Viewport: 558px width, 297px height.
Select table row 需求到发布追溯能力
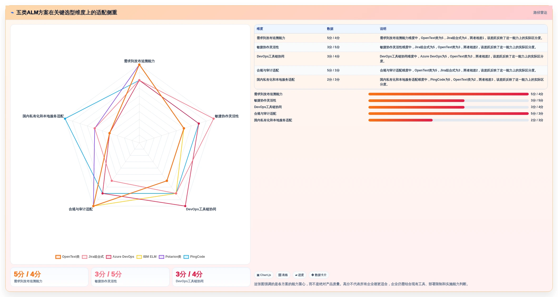pos(401,38)
